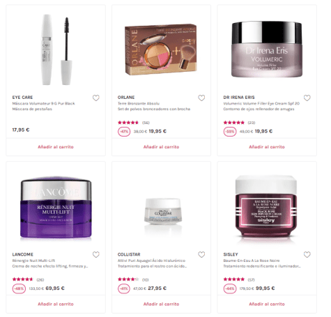Favorite the Orlane Terre Bronzante heart icon
This screenshot has width=331, height=317.
(x=201, y=98)
